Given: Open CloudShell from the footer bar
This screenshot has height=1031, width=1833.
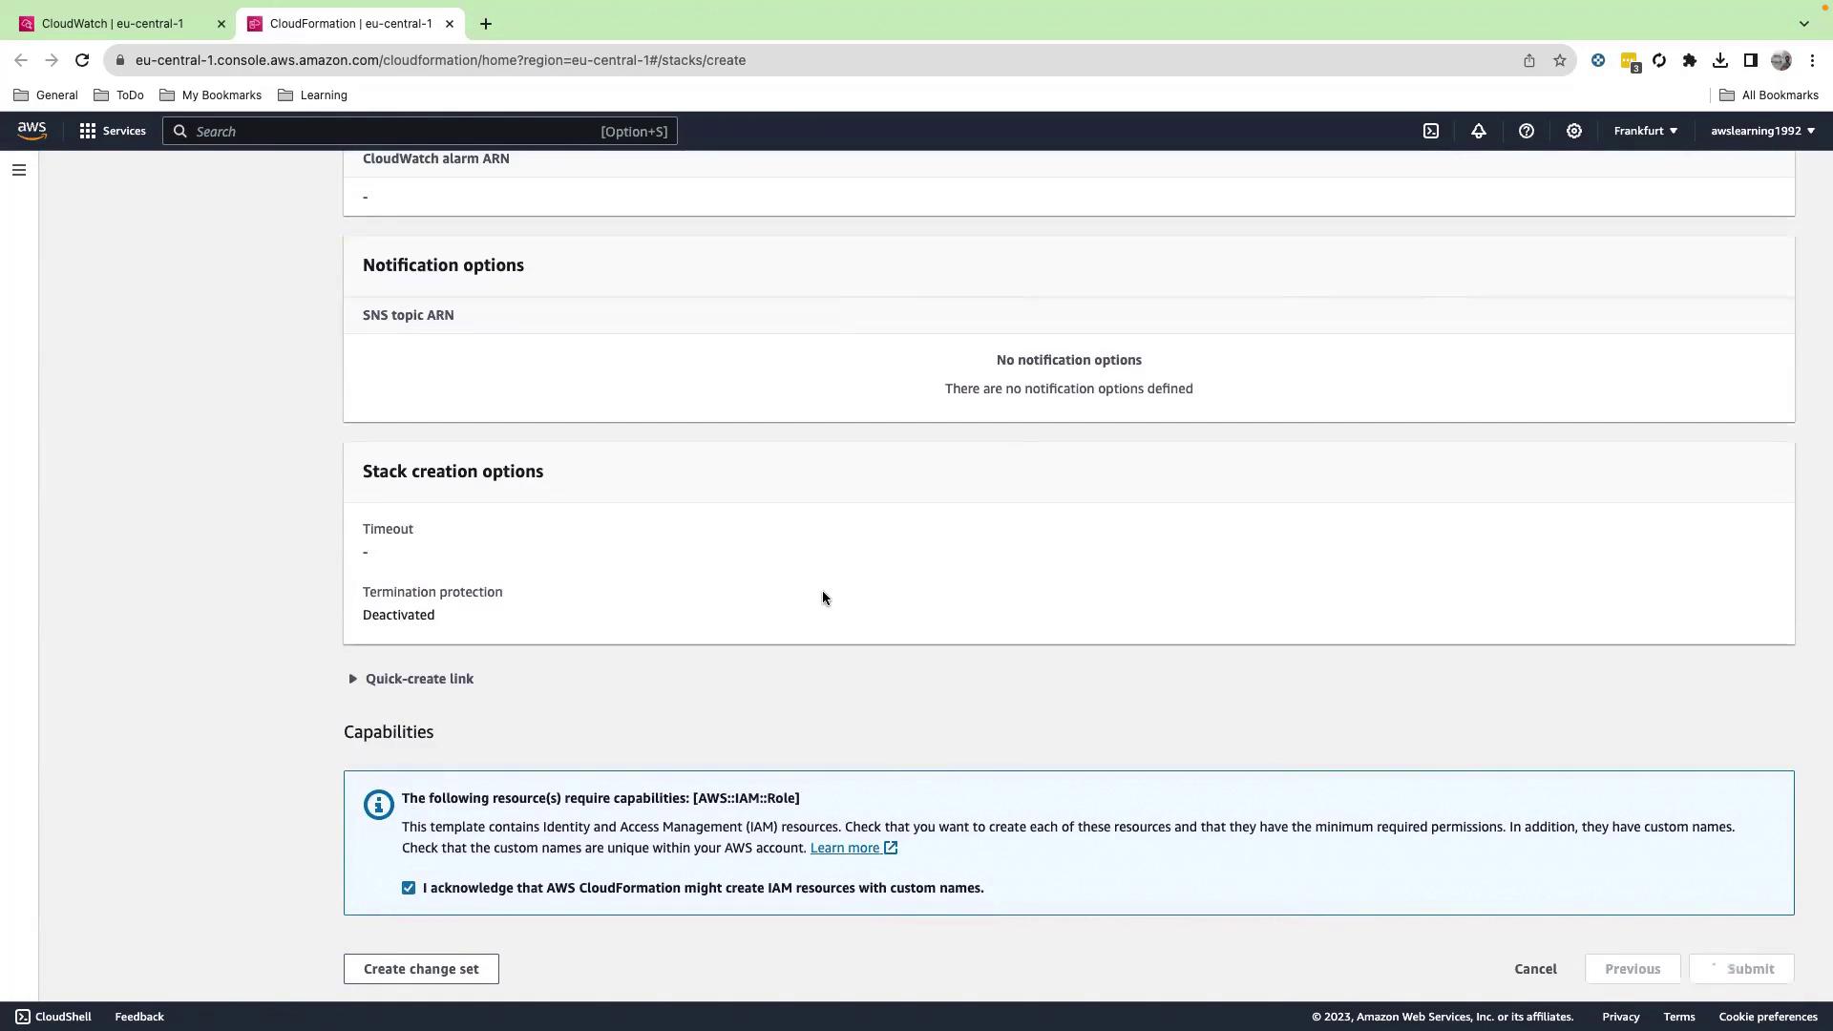Looking at the screenshot, I should click(53, 1017).
